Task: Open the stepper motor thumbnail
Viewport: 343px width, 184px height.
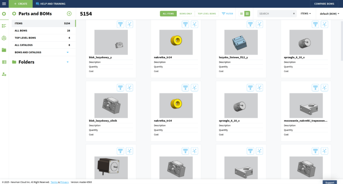Action: coord(111,168)
